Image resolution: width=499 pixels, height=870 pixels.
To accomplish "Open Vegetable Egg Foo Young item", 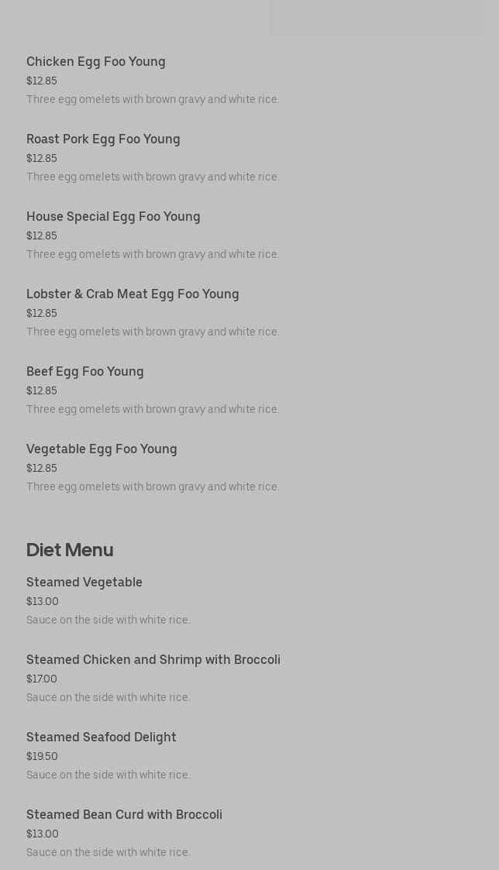I will (102, 449).
